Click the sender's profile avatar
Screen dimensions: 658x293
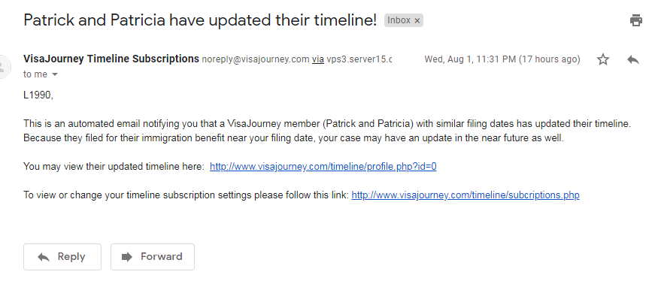3,67
